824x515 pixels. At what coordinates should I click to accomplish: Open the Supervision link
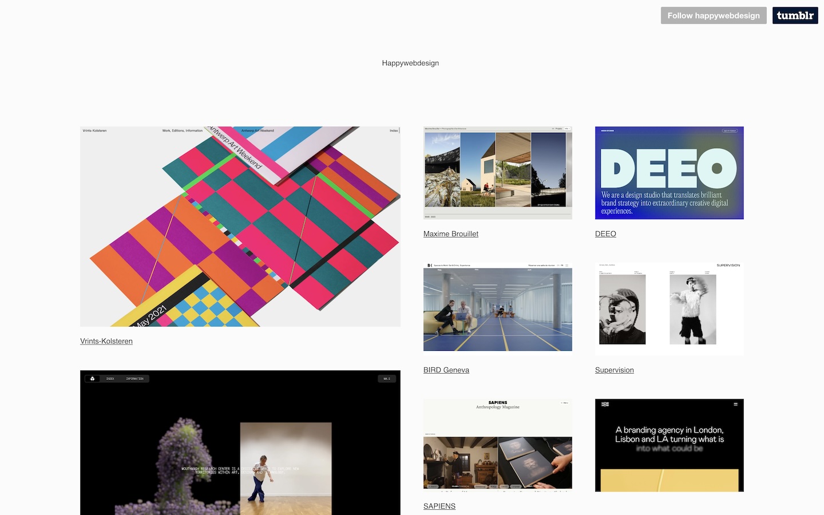615,370
